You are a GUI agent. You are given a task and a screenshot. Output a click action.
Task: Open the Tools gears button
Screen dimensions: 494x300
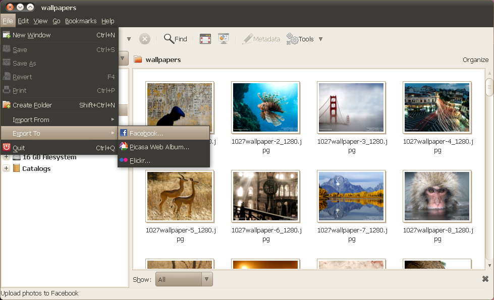pyautogui.click(x=300, y=39)
